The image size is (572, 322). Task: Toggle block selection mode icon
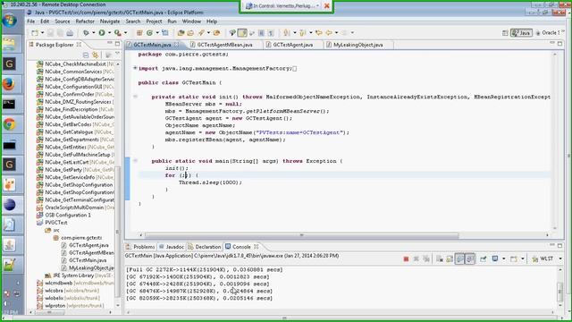[261, 33]
